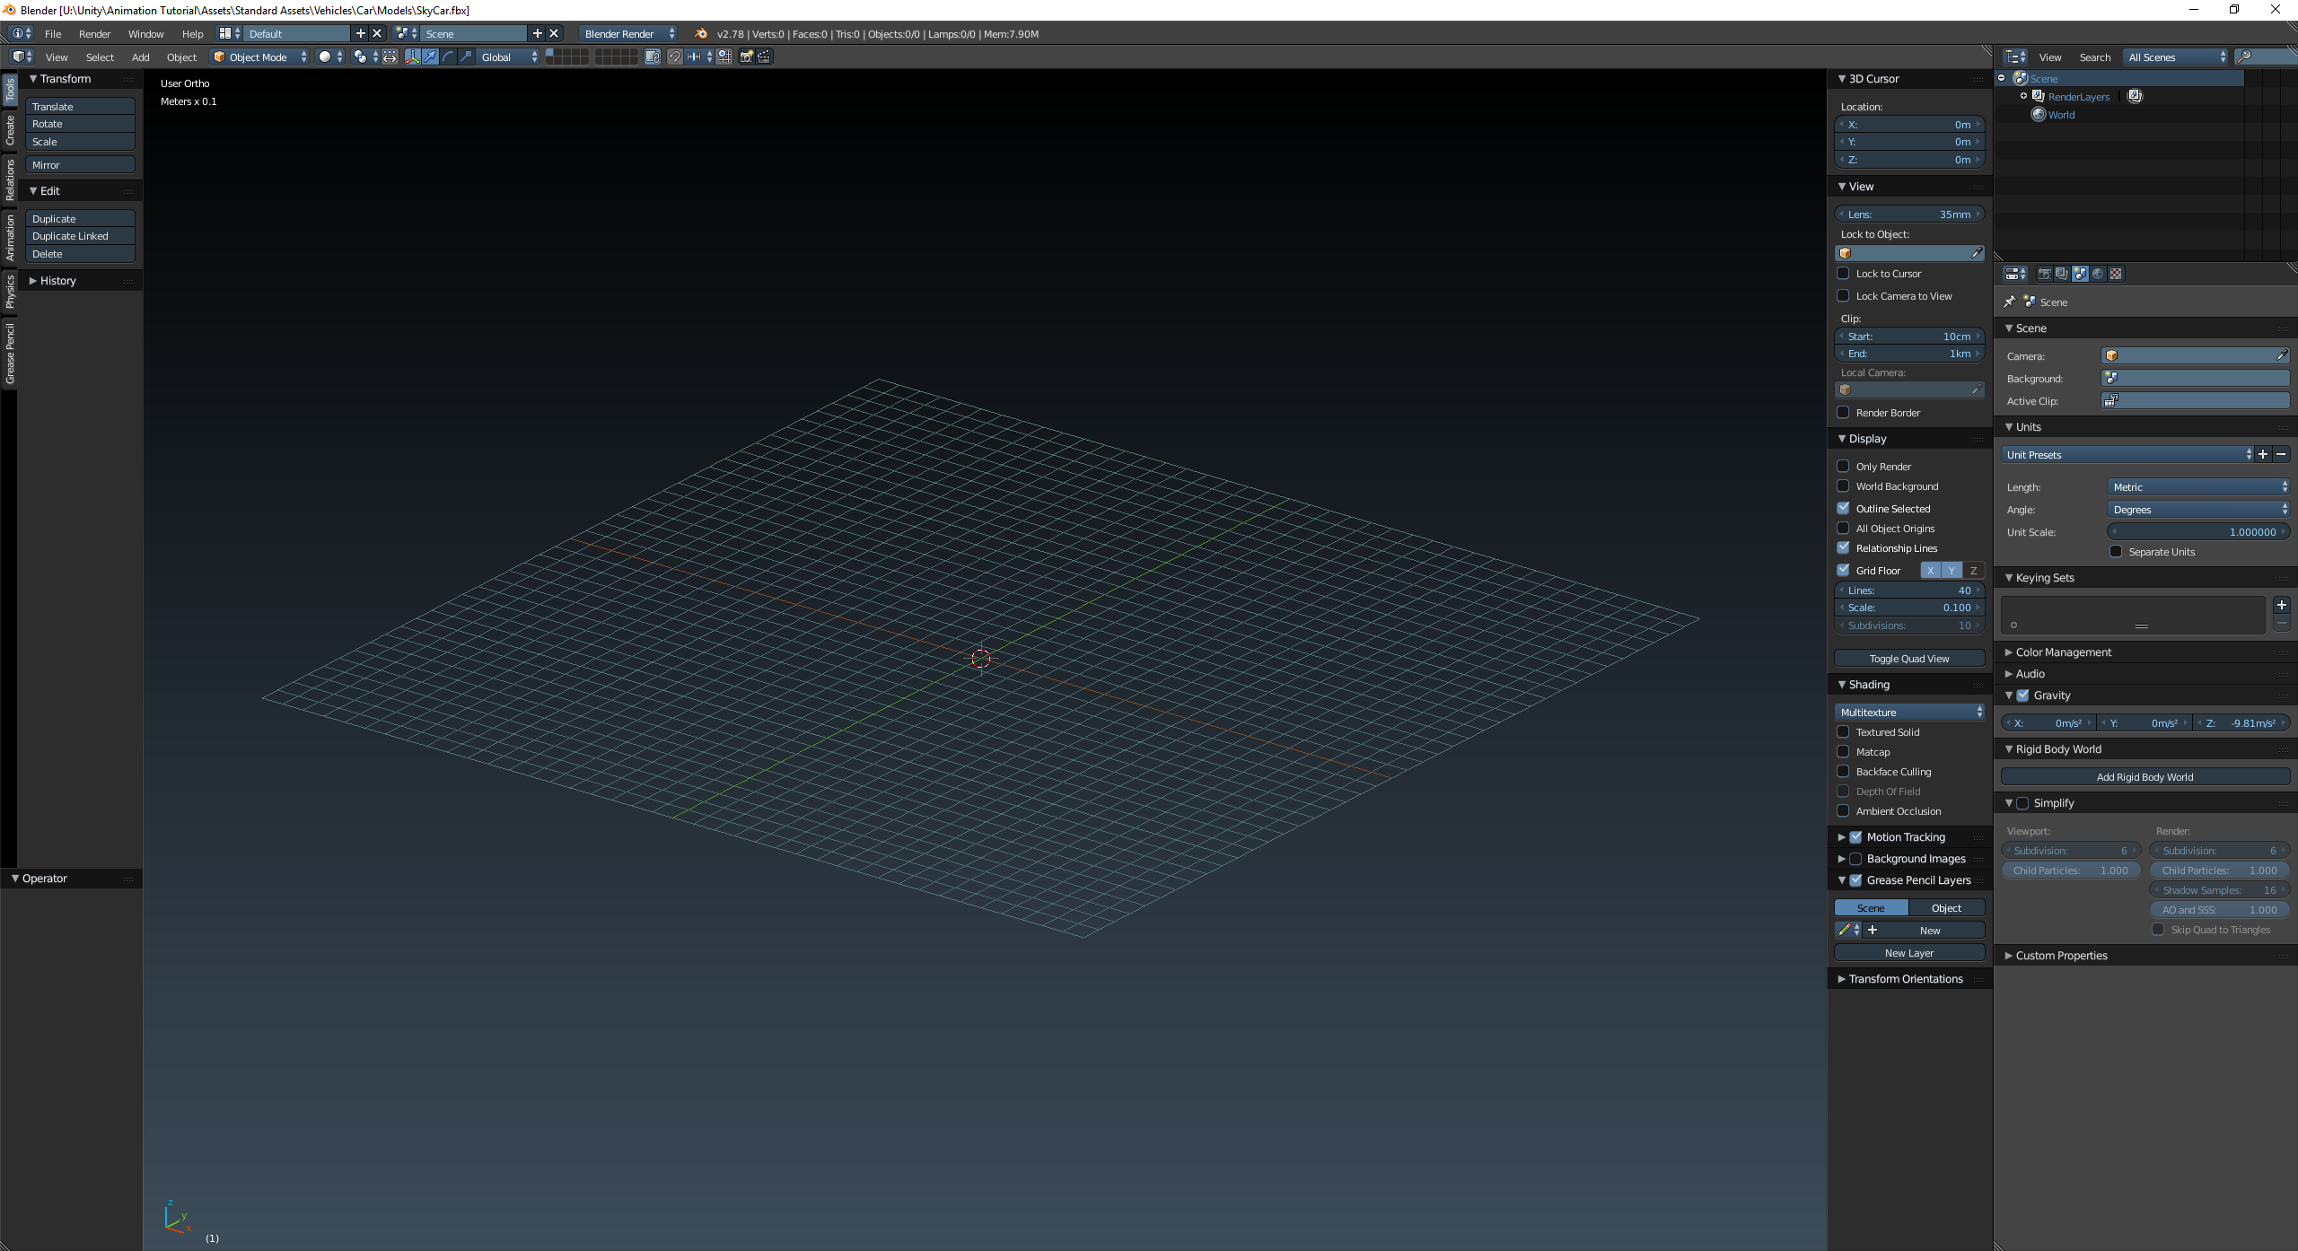Click the RenderLayers data icon in outliner

pyautogui.click(x=2136, y=96)
